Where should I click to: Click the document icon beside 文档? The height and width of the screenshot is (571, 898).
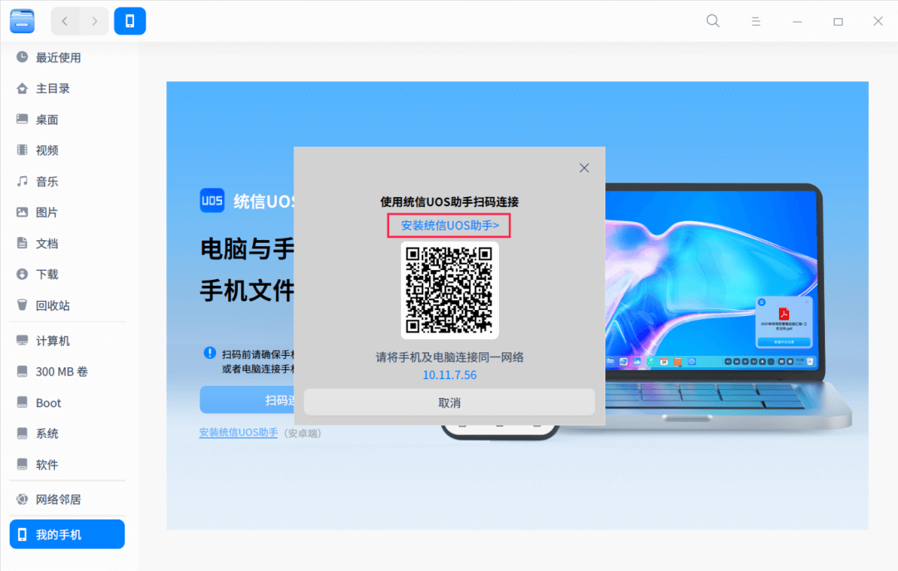(22, 243)
